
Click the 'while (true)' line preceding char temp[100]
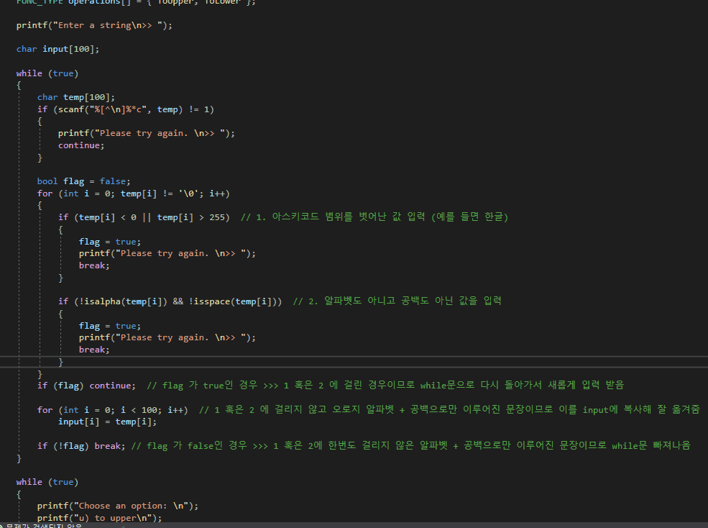click(x=47, y=73)
